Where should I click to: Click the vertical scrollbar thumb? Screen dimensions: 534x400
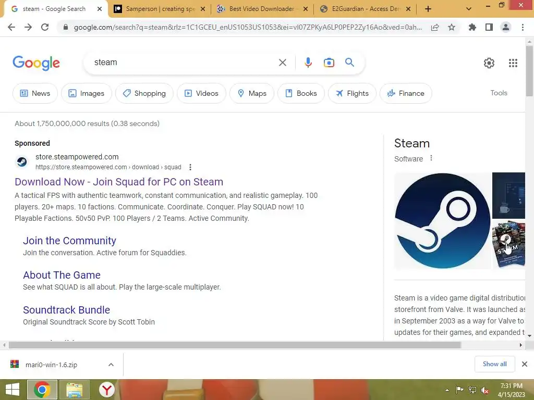coord(529,71)
